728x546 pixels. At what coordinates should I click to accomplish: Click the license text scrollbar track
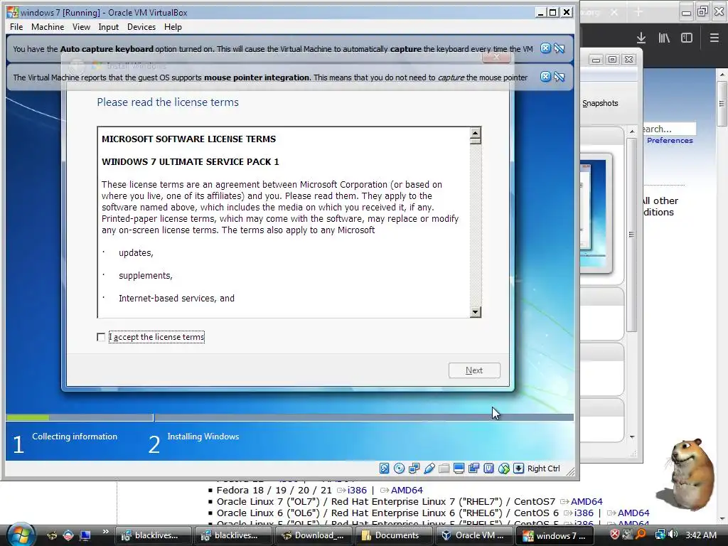click(x=475, y=225)
